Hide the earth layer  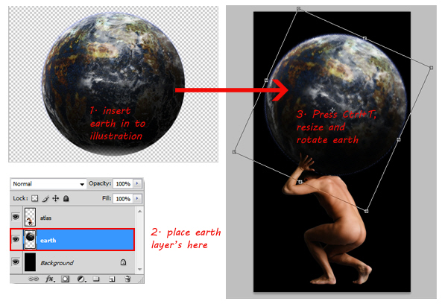[x=16, y=239]
